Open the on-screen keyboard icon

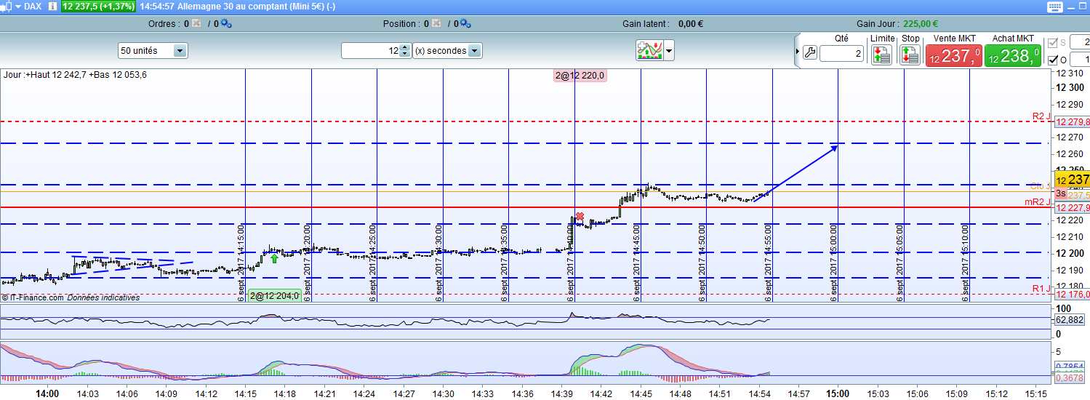pyautogui.click(x=1056, y=7)
